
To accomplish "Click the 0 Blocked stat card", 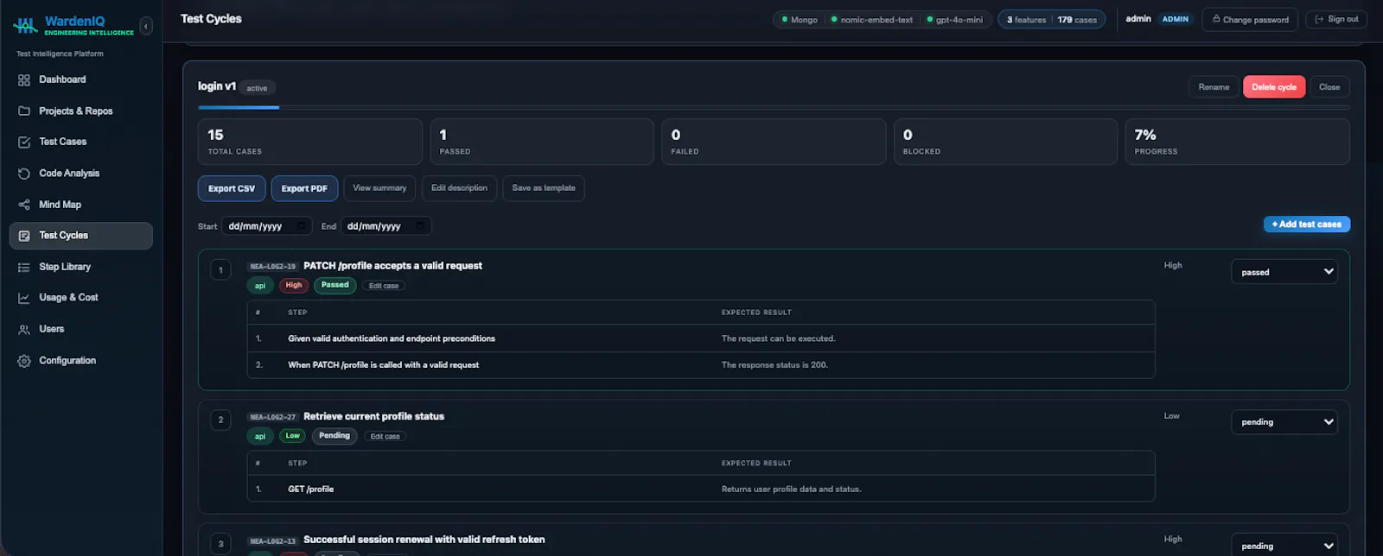I will coord(1005,142).
